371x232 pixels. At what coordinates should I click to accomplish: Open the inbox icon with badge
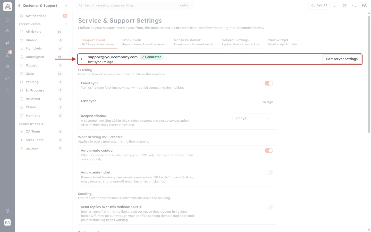[x=7, y=55]
